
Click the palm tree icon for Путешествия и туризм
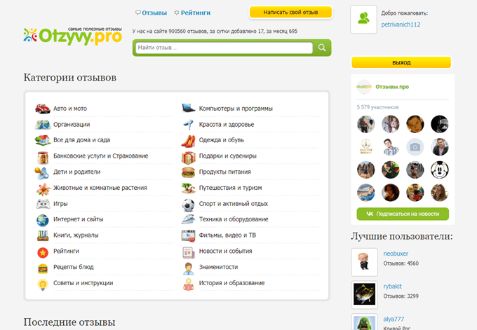(x=188, y=188)
